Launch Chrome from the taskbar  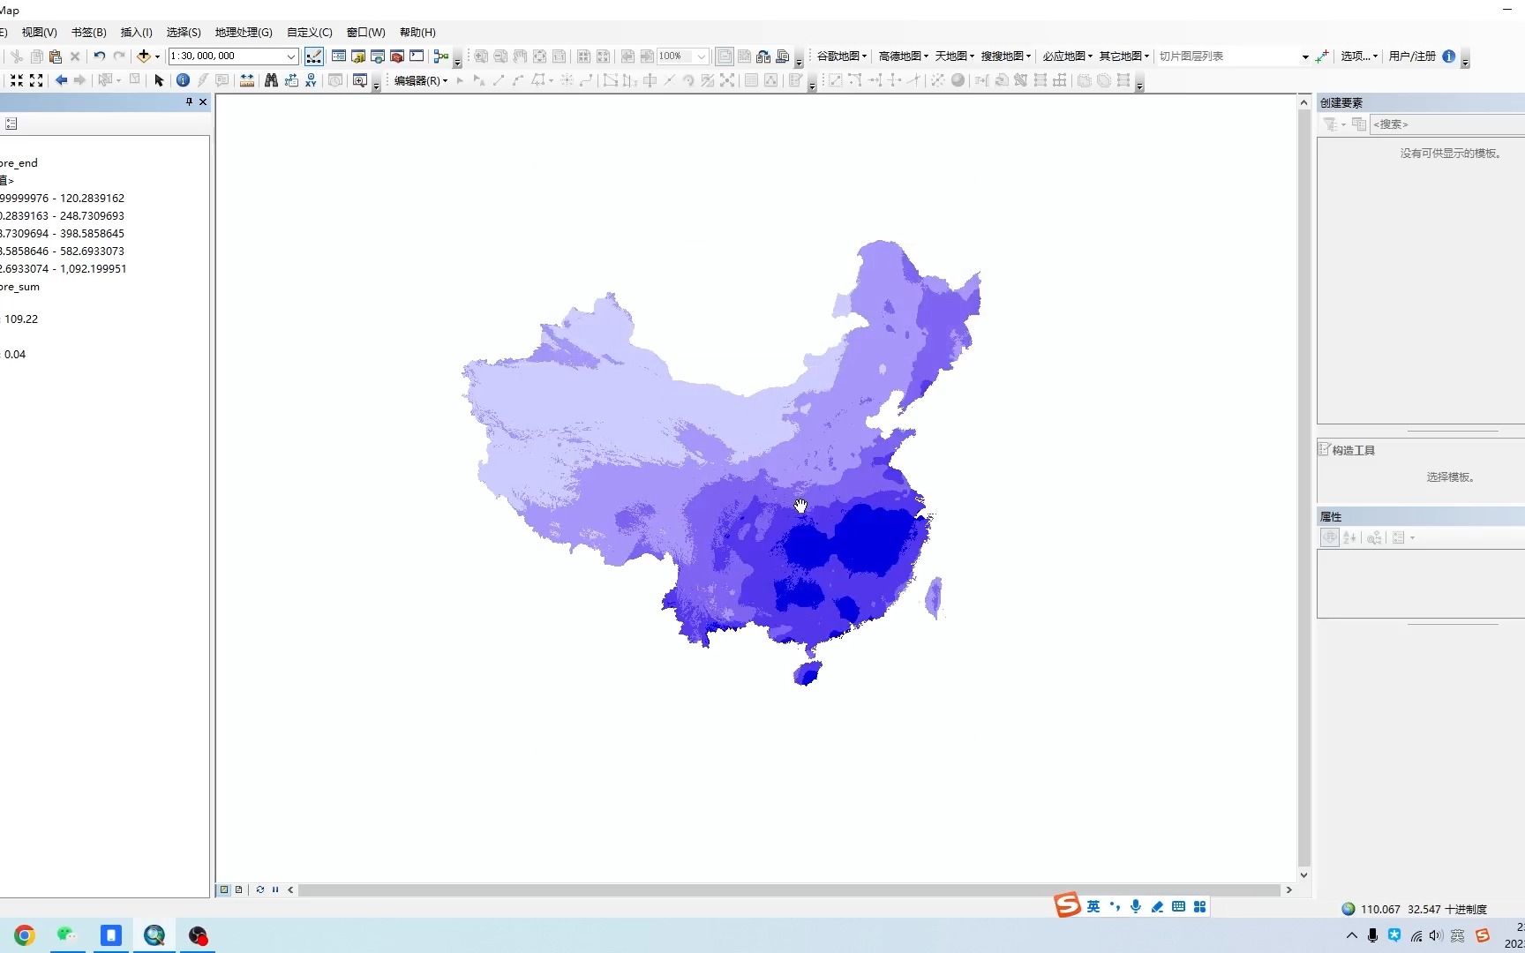pos(23,934)
